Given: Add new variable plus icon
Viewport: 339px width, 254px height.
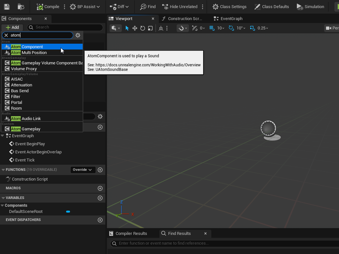Looking at the screenshot, I should coord(100,198).
